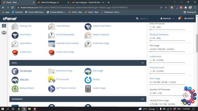
Task: Open the Disk Usage icon in Files
Action: pyautogui.click(x=88, y=71)
